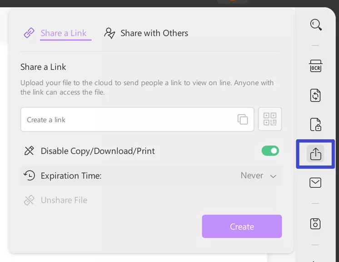Open the Protect PDF lock icon

(315, 125)
